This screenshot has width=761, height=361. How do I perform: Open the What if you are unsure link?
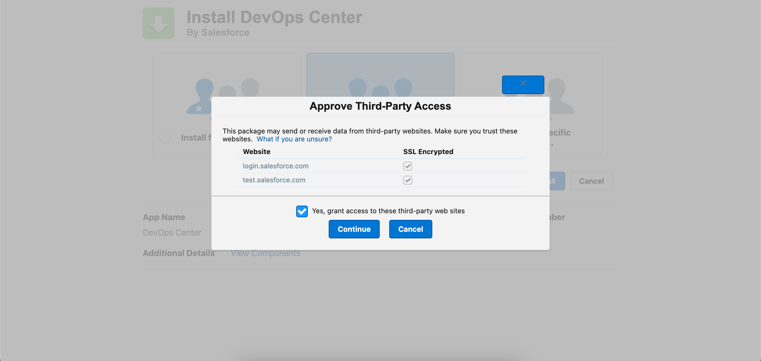pyautogui.click(x=294, y=139)
